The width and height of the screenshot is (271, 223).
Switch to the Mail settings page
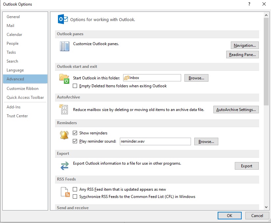point(10,25)
